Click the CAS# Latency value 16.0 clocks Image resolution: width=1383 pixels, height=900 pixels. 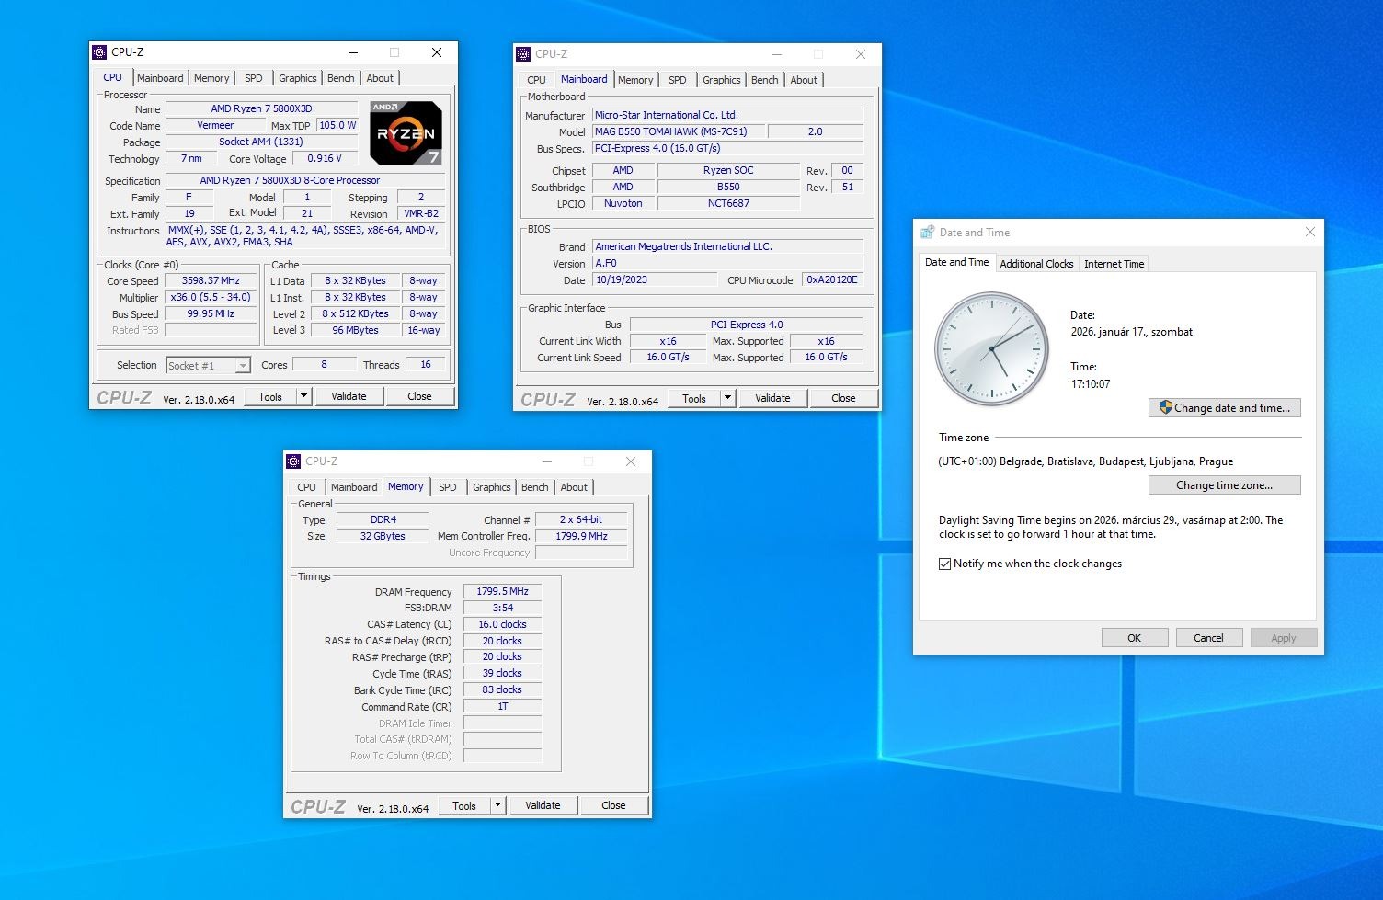502,625
